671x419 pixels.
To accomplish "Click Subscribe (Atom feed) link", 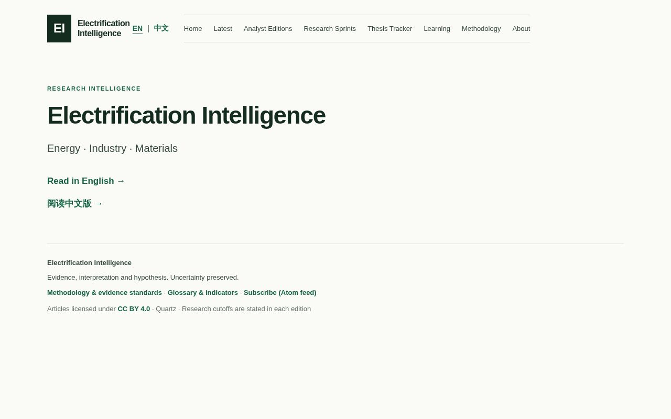I will 280,293.
